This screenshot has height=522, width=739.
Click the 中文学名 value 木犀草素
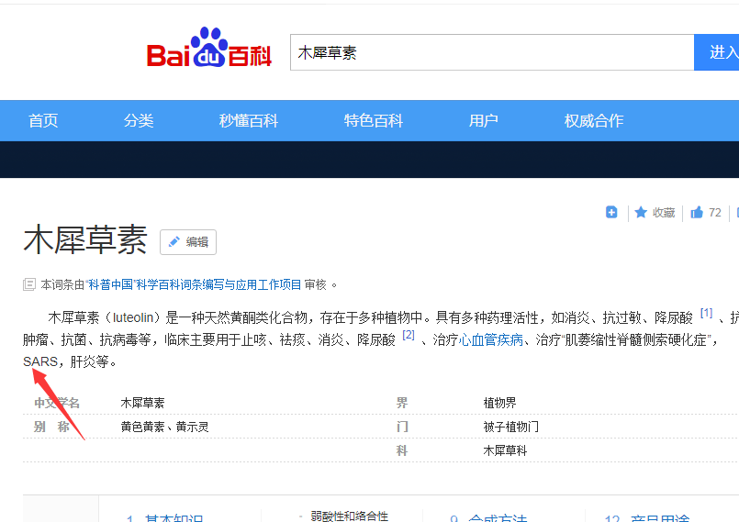point(142,403)
